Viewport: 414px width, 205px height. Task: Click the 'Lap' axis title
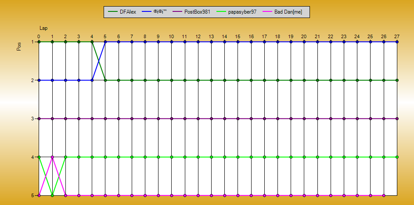[x=43, y=28]
